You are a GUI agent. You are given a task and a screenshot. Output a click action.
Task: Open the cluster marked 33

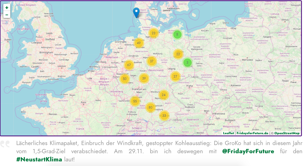tap(164, 116)
